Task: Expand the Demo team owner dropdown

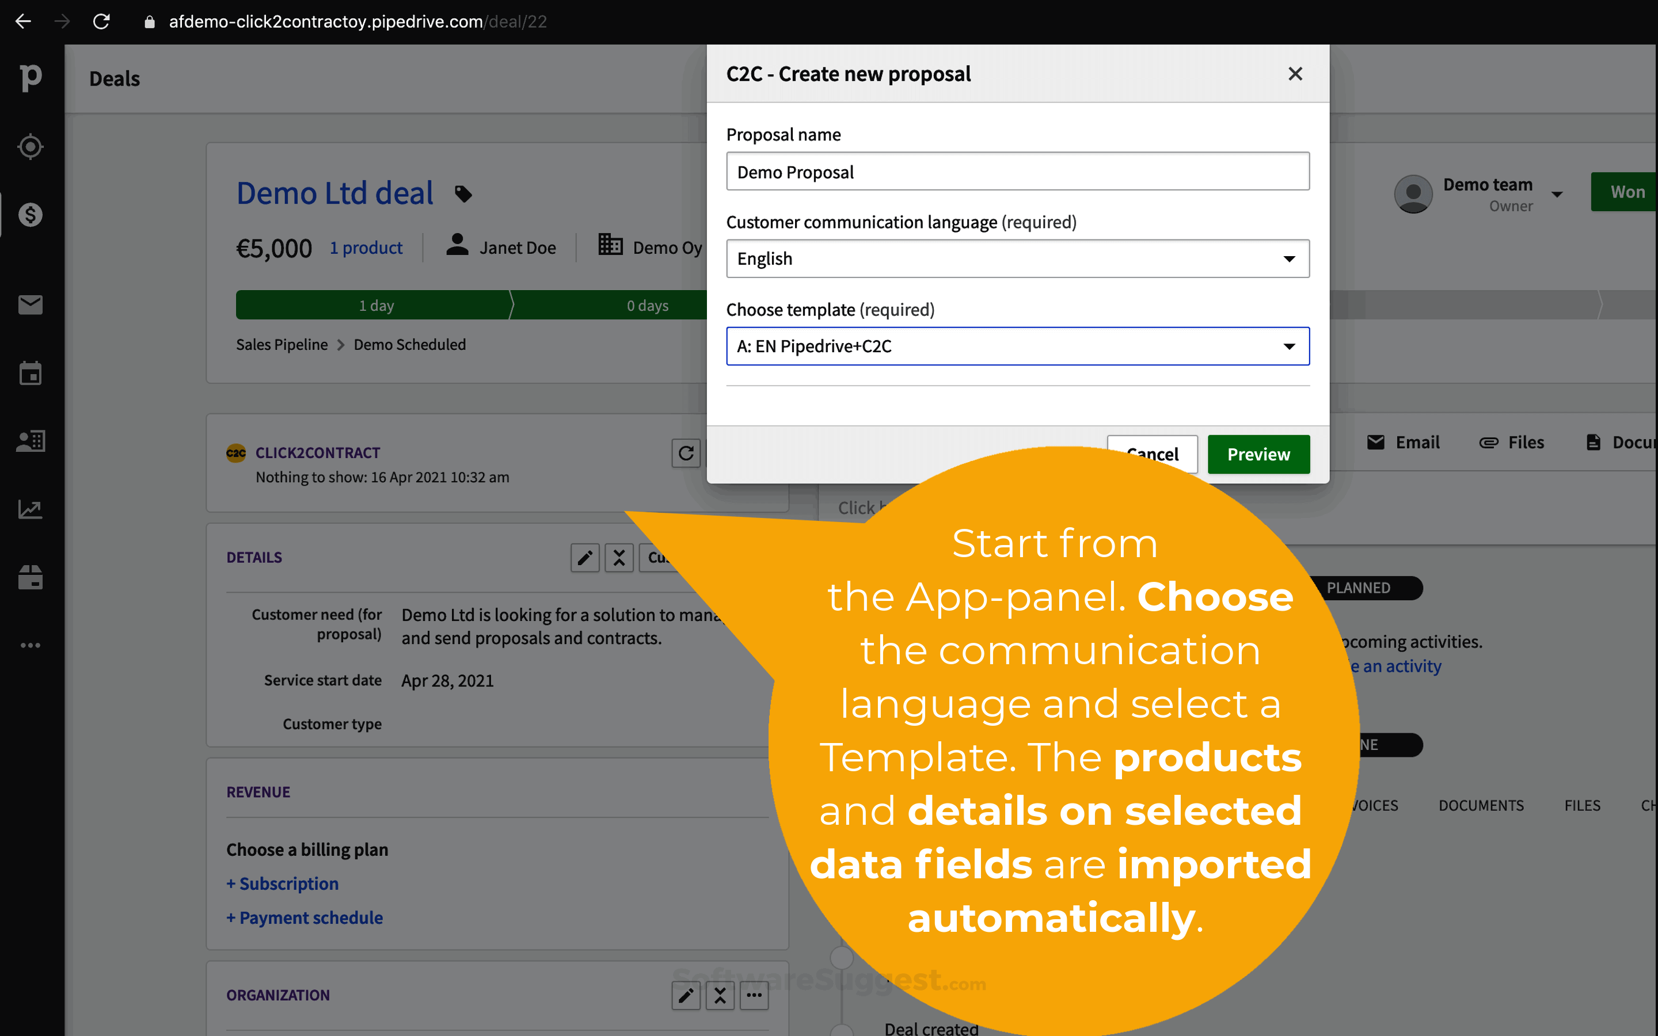Action: click(x=1558, y=194)
